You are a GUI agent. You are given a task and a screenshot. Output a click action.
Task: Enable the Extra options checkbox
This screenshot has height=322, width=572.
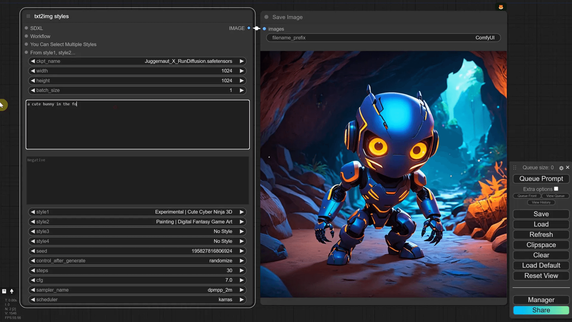[556, 189]
